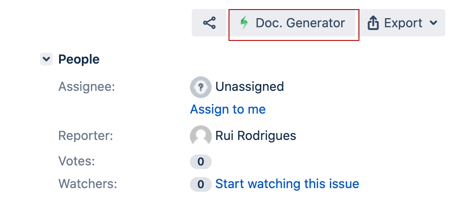
Task: Click the share issue icon
Action: click(209, 23)
